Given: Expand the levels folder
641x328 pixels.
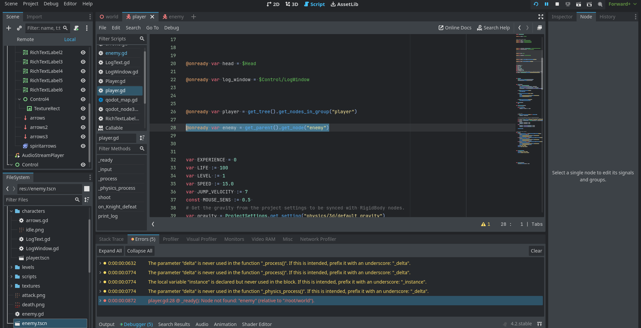Looking at the screenshot, I should [11, 267].
